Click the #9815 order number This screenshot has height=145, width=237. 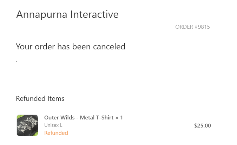pyautogui.click(x=202, y=27)
